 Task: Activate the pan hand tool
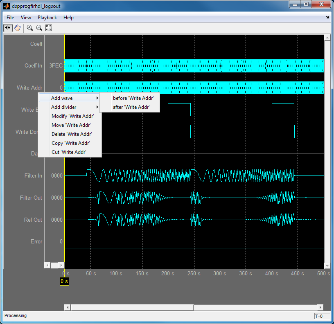click(x=17, y=28)
